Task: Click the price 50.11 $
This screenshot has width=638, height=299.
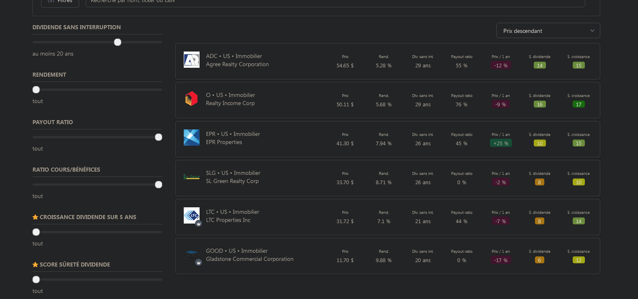Action: 345,105
